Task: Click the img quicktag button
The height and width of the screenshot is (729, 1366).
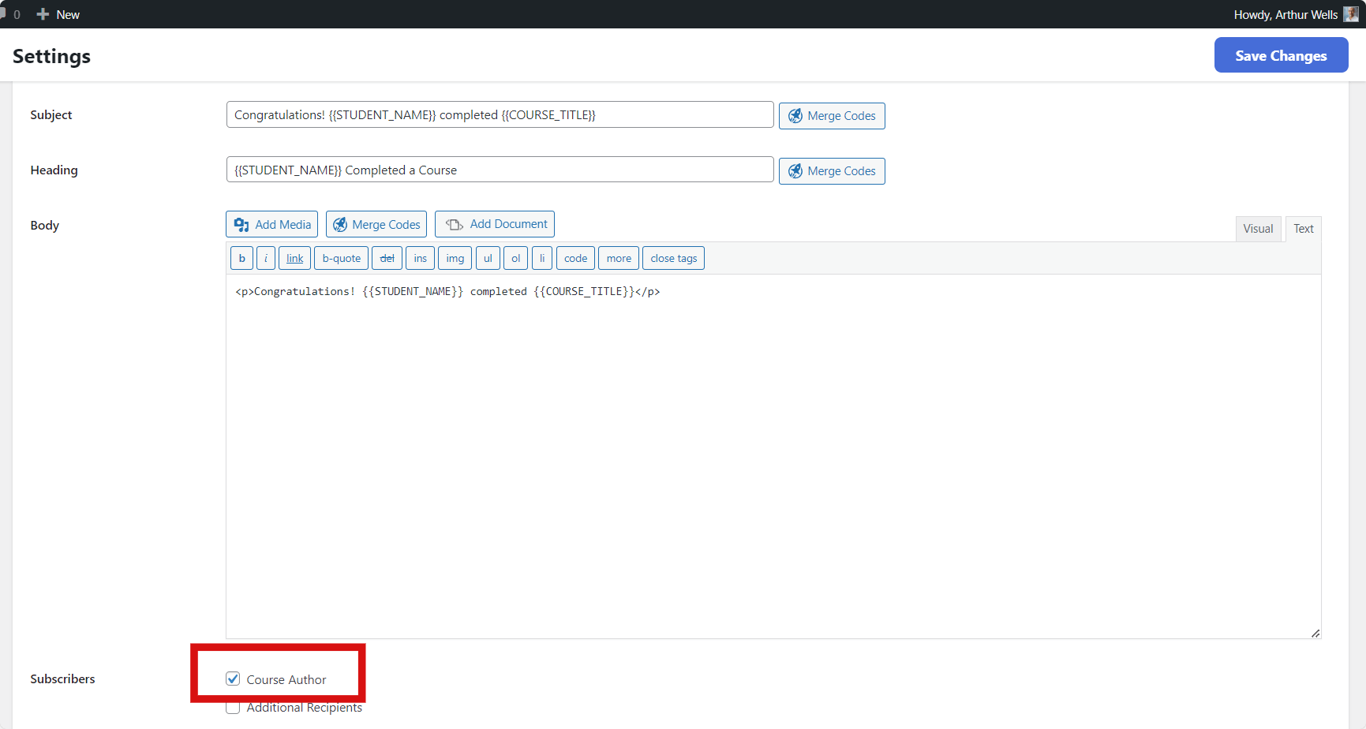Action: (x=455, y=258)
